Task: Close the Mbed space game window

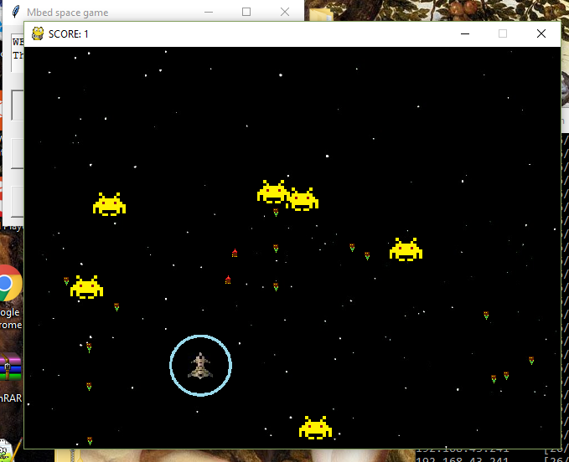Action: tap(285, 12)
